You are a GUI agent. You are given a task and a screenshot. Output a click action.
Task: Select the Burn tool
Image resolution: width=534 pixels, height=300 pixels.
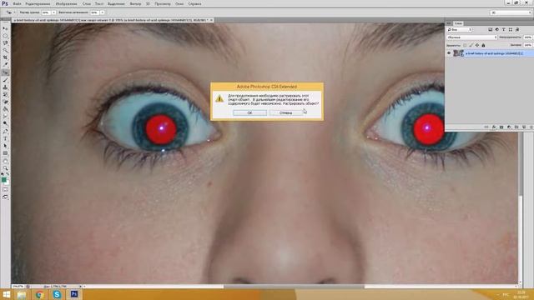pyautogui.click(x=5, y=123)
